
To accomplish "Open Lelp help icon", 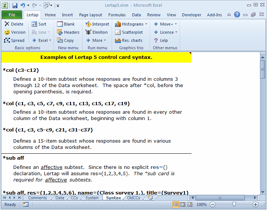I will [x=156, y=40].
